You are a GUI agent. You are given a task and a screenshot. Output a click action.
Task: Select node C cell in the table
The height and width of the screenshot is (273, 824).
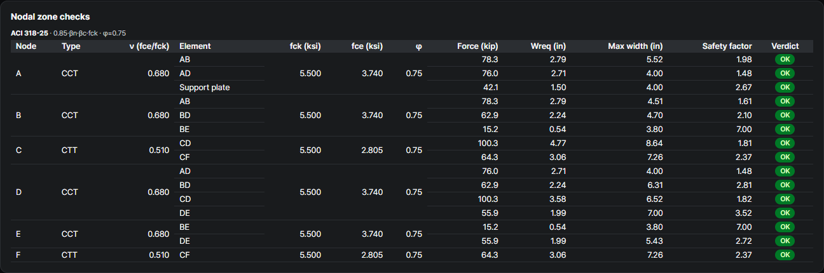coord(18,150)
